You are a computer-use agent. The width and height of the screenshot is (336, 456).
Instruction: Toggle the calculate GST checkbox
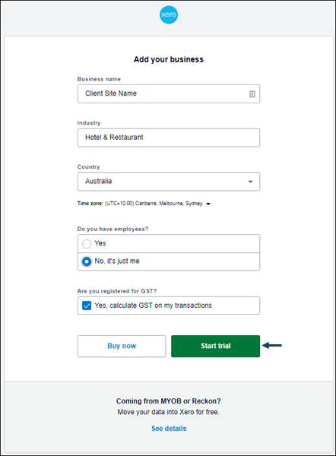[87, 306]
